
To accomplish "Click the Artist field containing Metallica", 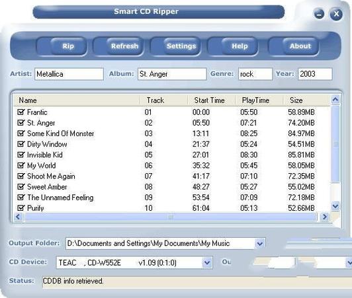I will [69, 74].
